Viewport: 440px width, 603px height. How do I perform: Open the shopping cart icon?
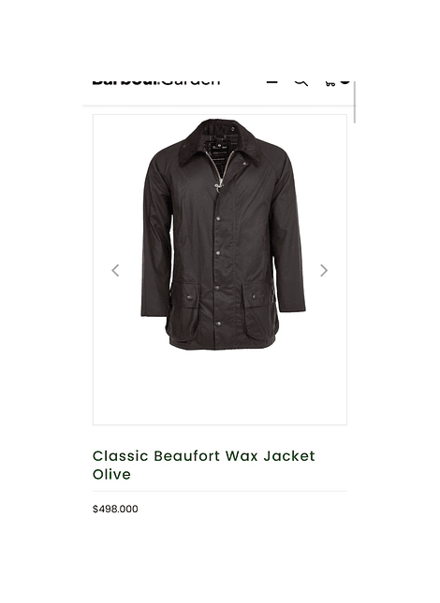pos(330,83)
